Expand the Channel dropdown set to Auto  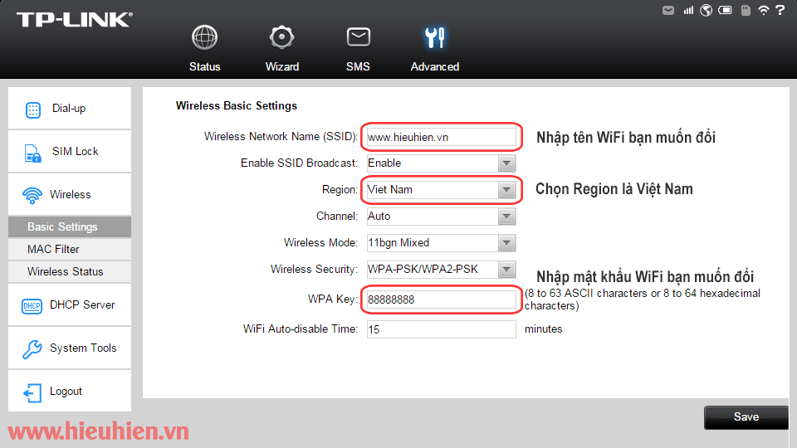tap(506, 217)
